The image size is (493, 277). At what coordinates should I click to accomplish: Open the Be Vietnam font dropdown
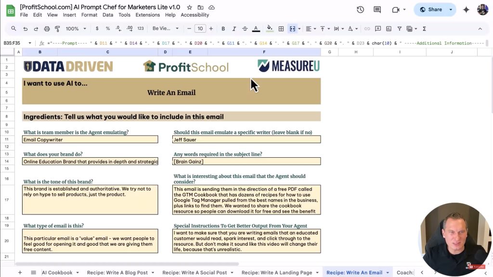coord(166,28)
